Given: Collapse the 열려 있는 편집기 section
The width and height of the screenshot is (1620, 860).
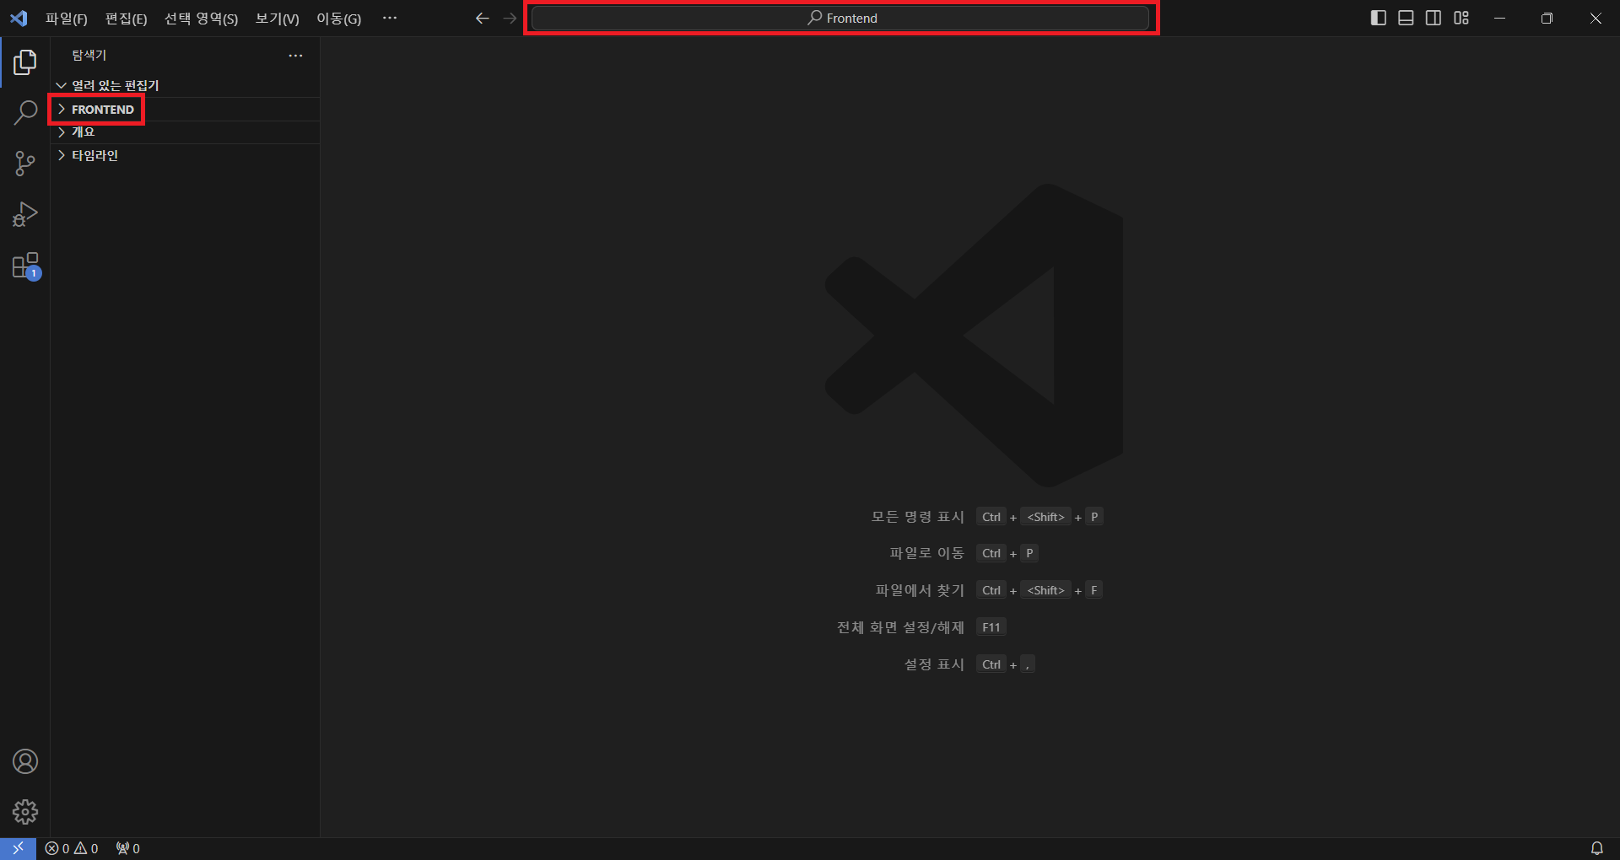Looking at the screenshot, I should coord(186,85).
